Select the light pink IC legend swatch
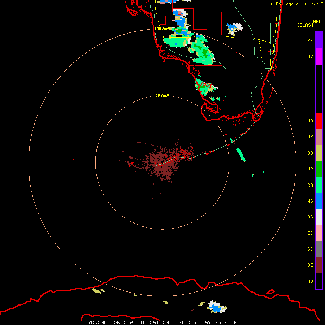Image resolution: width=325 pixels, height=325 pixels. click(x=319, y=233)
